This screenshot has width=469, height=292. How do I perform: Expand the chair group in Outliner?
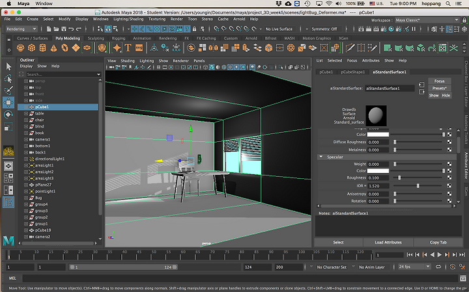pyautogui.click(x=25, y=120)
